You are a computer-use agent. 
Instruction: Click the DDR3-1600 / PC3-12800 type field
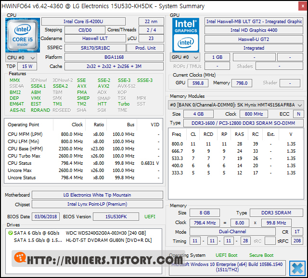[x=244, y=123]
